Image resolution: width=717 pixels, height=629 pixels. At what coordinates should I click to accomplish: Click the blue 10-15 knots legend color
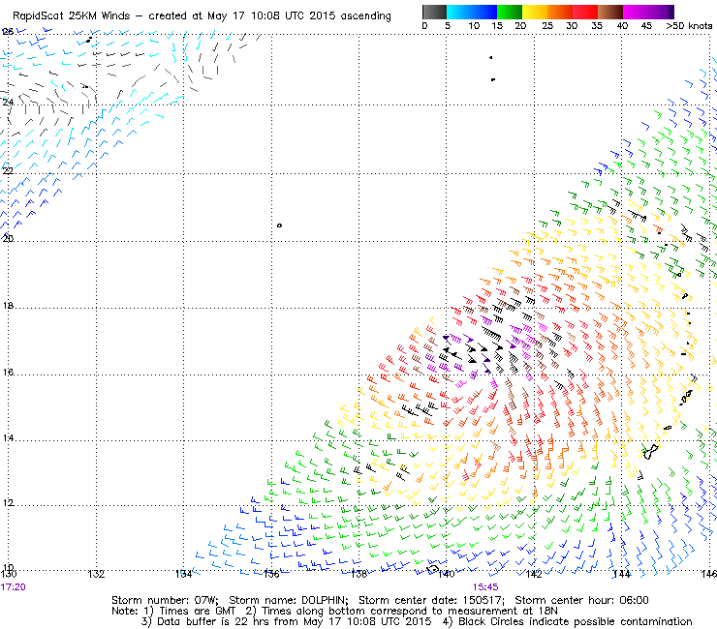click(483, 12)
